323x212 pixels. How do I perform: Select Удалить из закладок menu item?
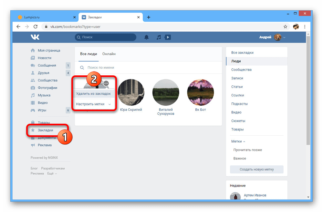[93, 94]
